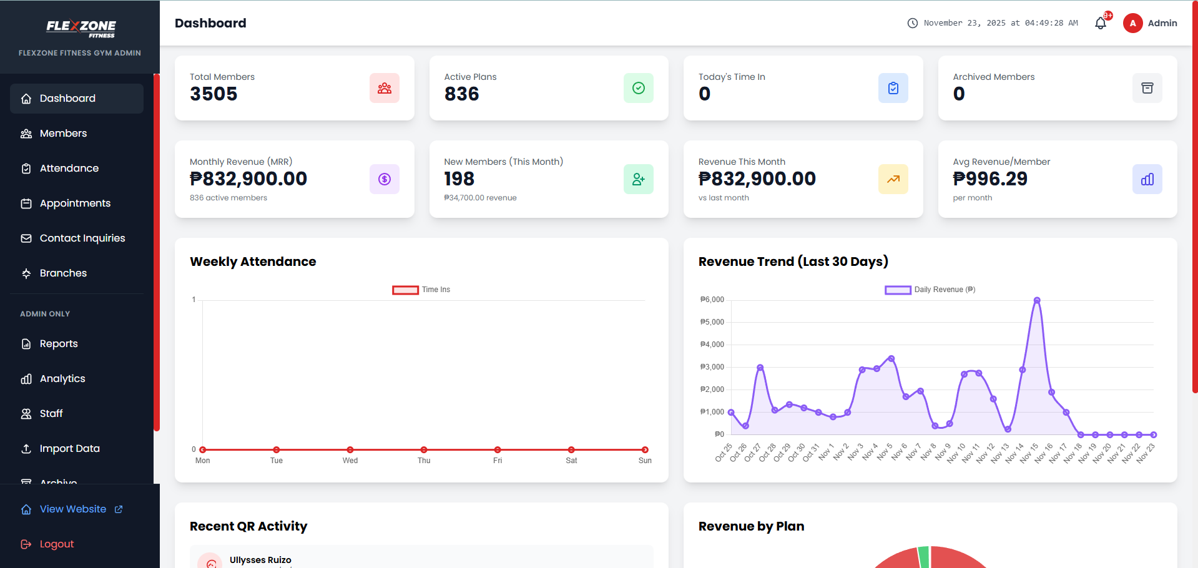Click the Total Members people icon
Screen dimensions: 1198x568
(384, 88)
